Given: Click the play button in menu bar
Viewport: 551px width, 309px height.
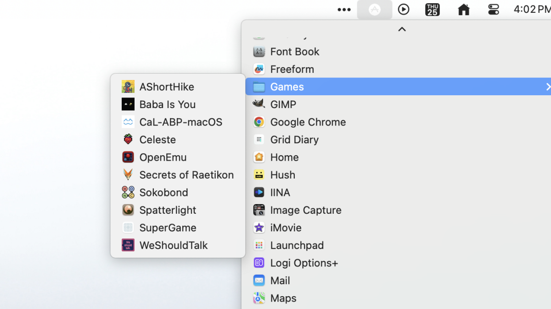Looking at the screenshot, I should tap(404, 10).
